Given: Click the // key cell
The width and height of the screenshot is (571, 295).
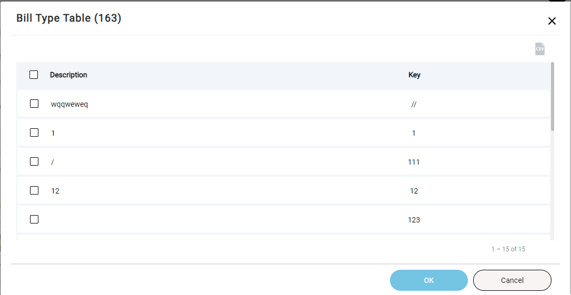Looking at the screenshot, I should pyautogui.click(x=414, y=105).
